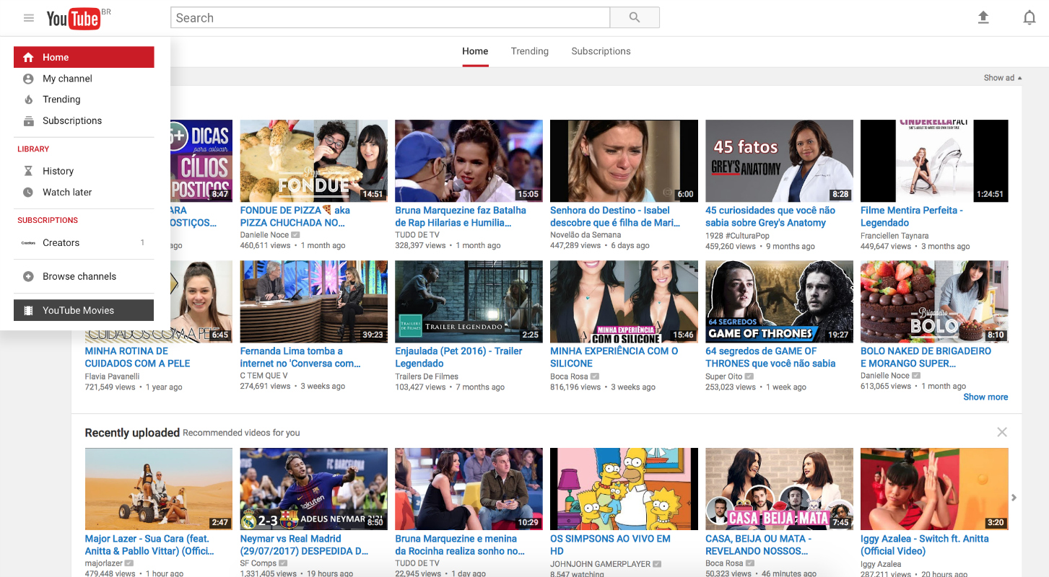
Task: Play the Simpsons ao vivo thumbnail
Action: (624, 489)
